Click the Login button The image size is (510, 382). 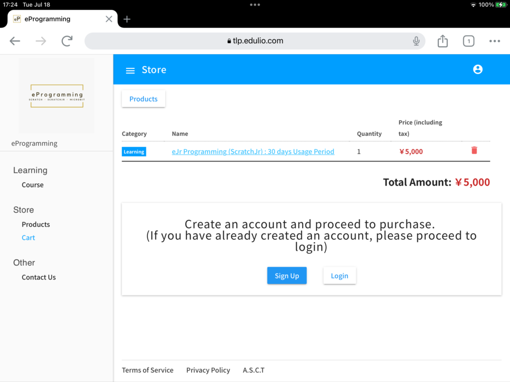tap(339, 276)
